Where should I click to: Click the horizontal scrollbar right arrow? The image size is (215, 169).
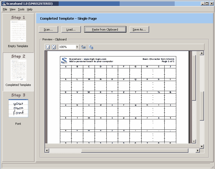click(x=198, y=150)
